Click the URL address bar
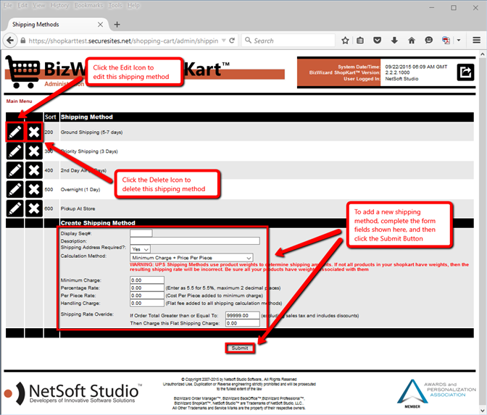Image resolution: width=487 pixels, height=415 pixels. click(x=124, y=41)
